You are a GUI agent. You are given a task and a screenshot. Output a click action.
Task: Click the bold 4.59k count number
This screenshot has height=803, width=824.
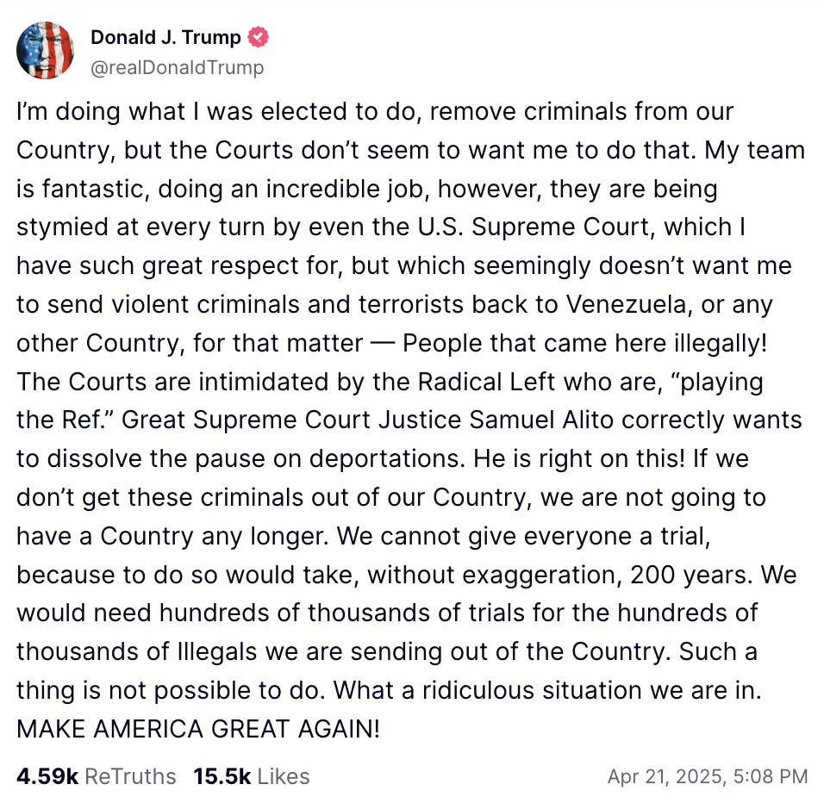(x=47, y=776)
